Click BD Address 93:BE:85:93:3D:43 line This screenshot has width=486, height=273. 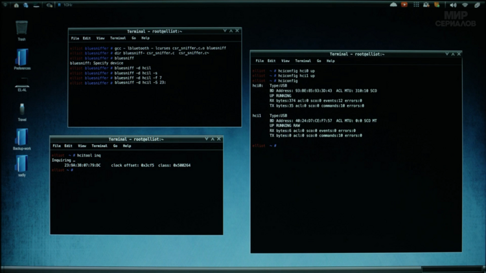point(323,91)
